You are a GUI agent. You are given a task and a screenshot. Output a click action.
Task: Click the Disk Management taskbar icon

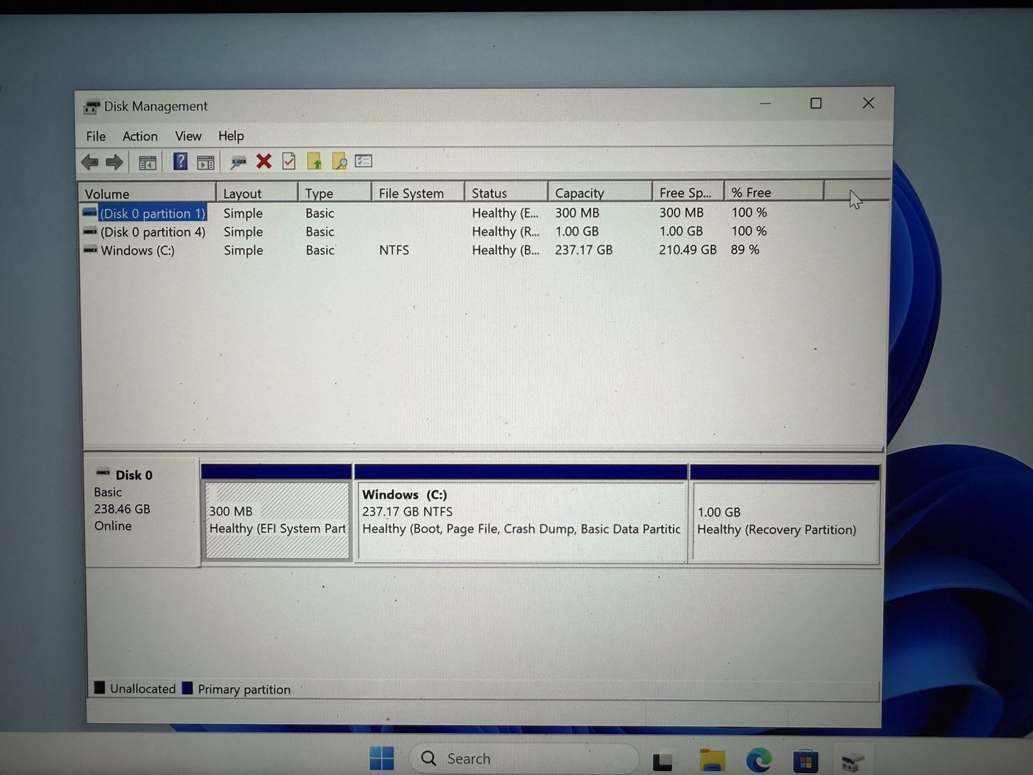click(852, 762)
